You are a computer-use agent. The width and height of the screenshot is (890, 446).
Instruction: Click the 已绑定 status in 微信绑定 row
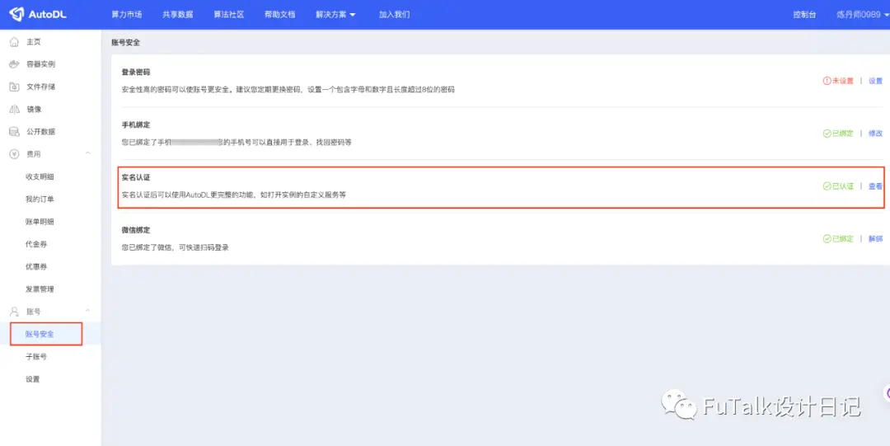click(x=843, y=239)
